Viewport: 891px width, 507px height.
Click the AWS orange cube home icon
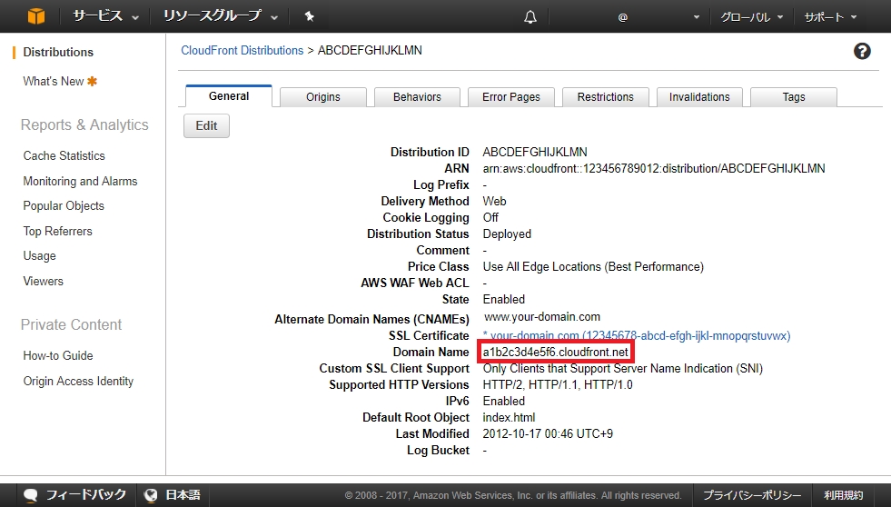36,16
